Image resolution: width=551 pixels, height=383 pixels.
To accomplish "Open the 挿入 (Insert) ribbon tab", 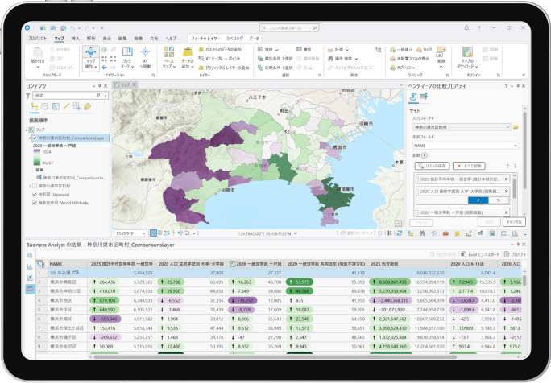I will [x=75, y=38].
